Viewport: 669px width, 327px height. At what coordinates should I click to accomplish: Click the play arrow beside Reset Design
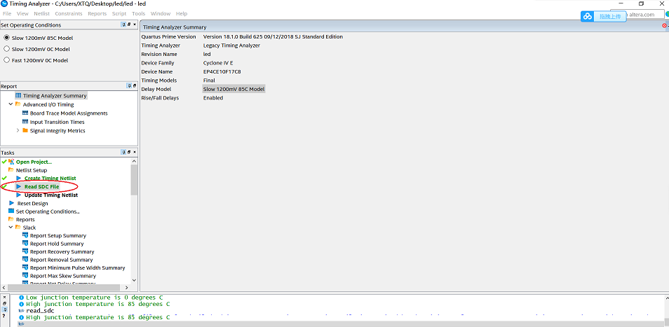(11, 203)
